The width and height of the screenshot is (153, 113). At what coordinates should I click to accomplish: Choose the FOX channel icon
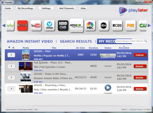point(131,25)
